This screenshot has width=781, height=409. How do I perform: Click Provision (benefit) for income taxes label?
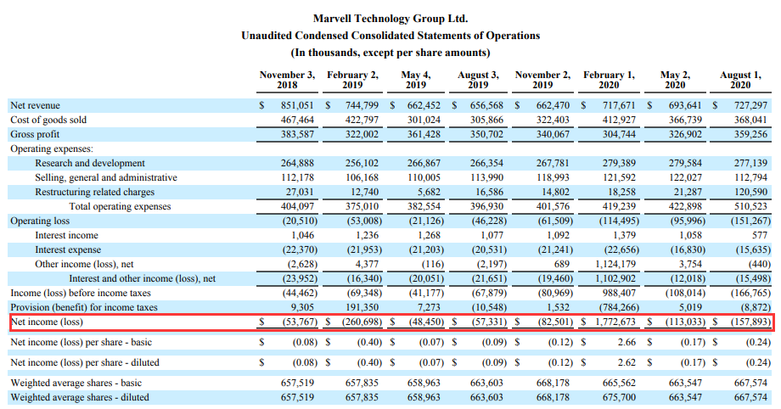(84, 308)
